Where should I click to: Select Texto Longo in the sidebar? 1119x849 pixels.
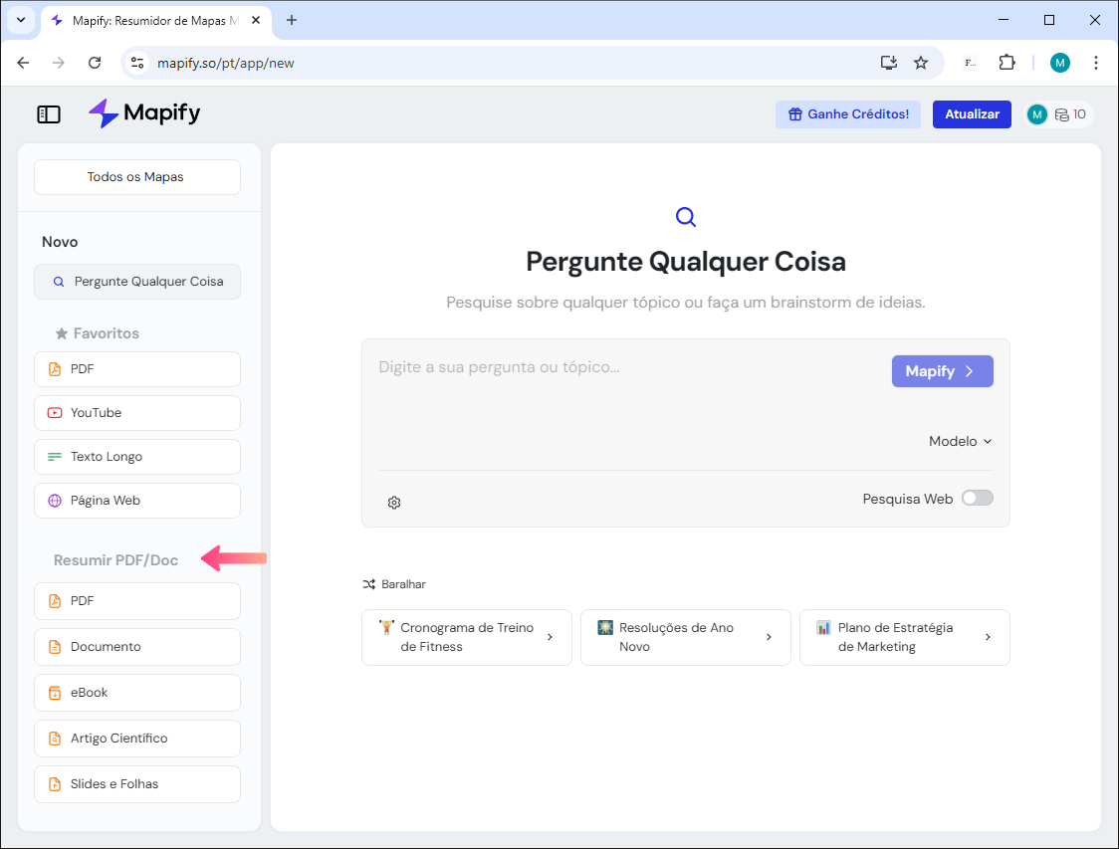click(137, 457)
